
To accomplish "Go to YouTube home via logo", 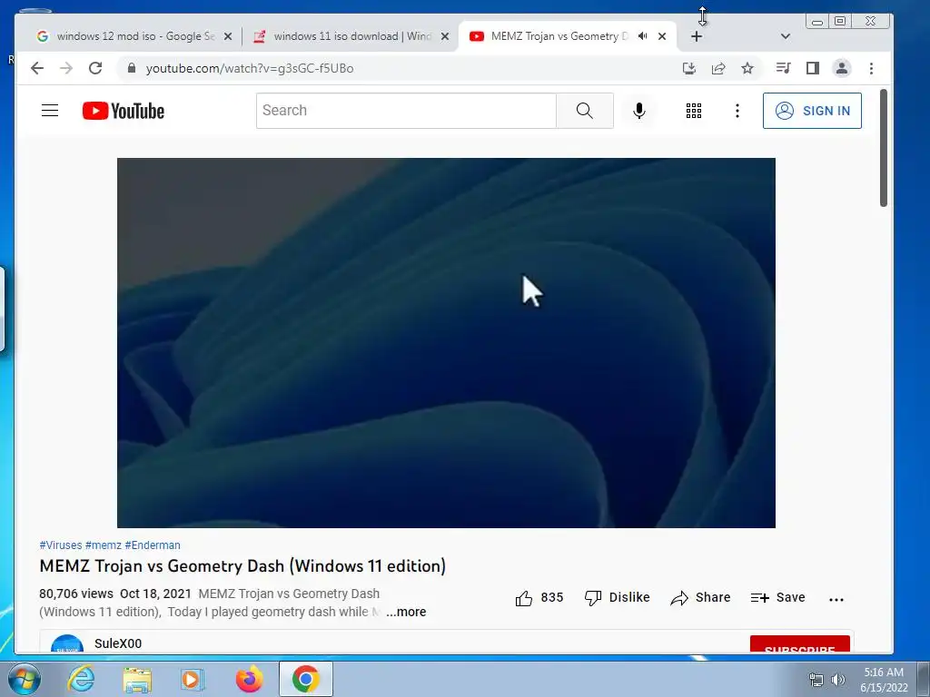I will tap(124, 111).
